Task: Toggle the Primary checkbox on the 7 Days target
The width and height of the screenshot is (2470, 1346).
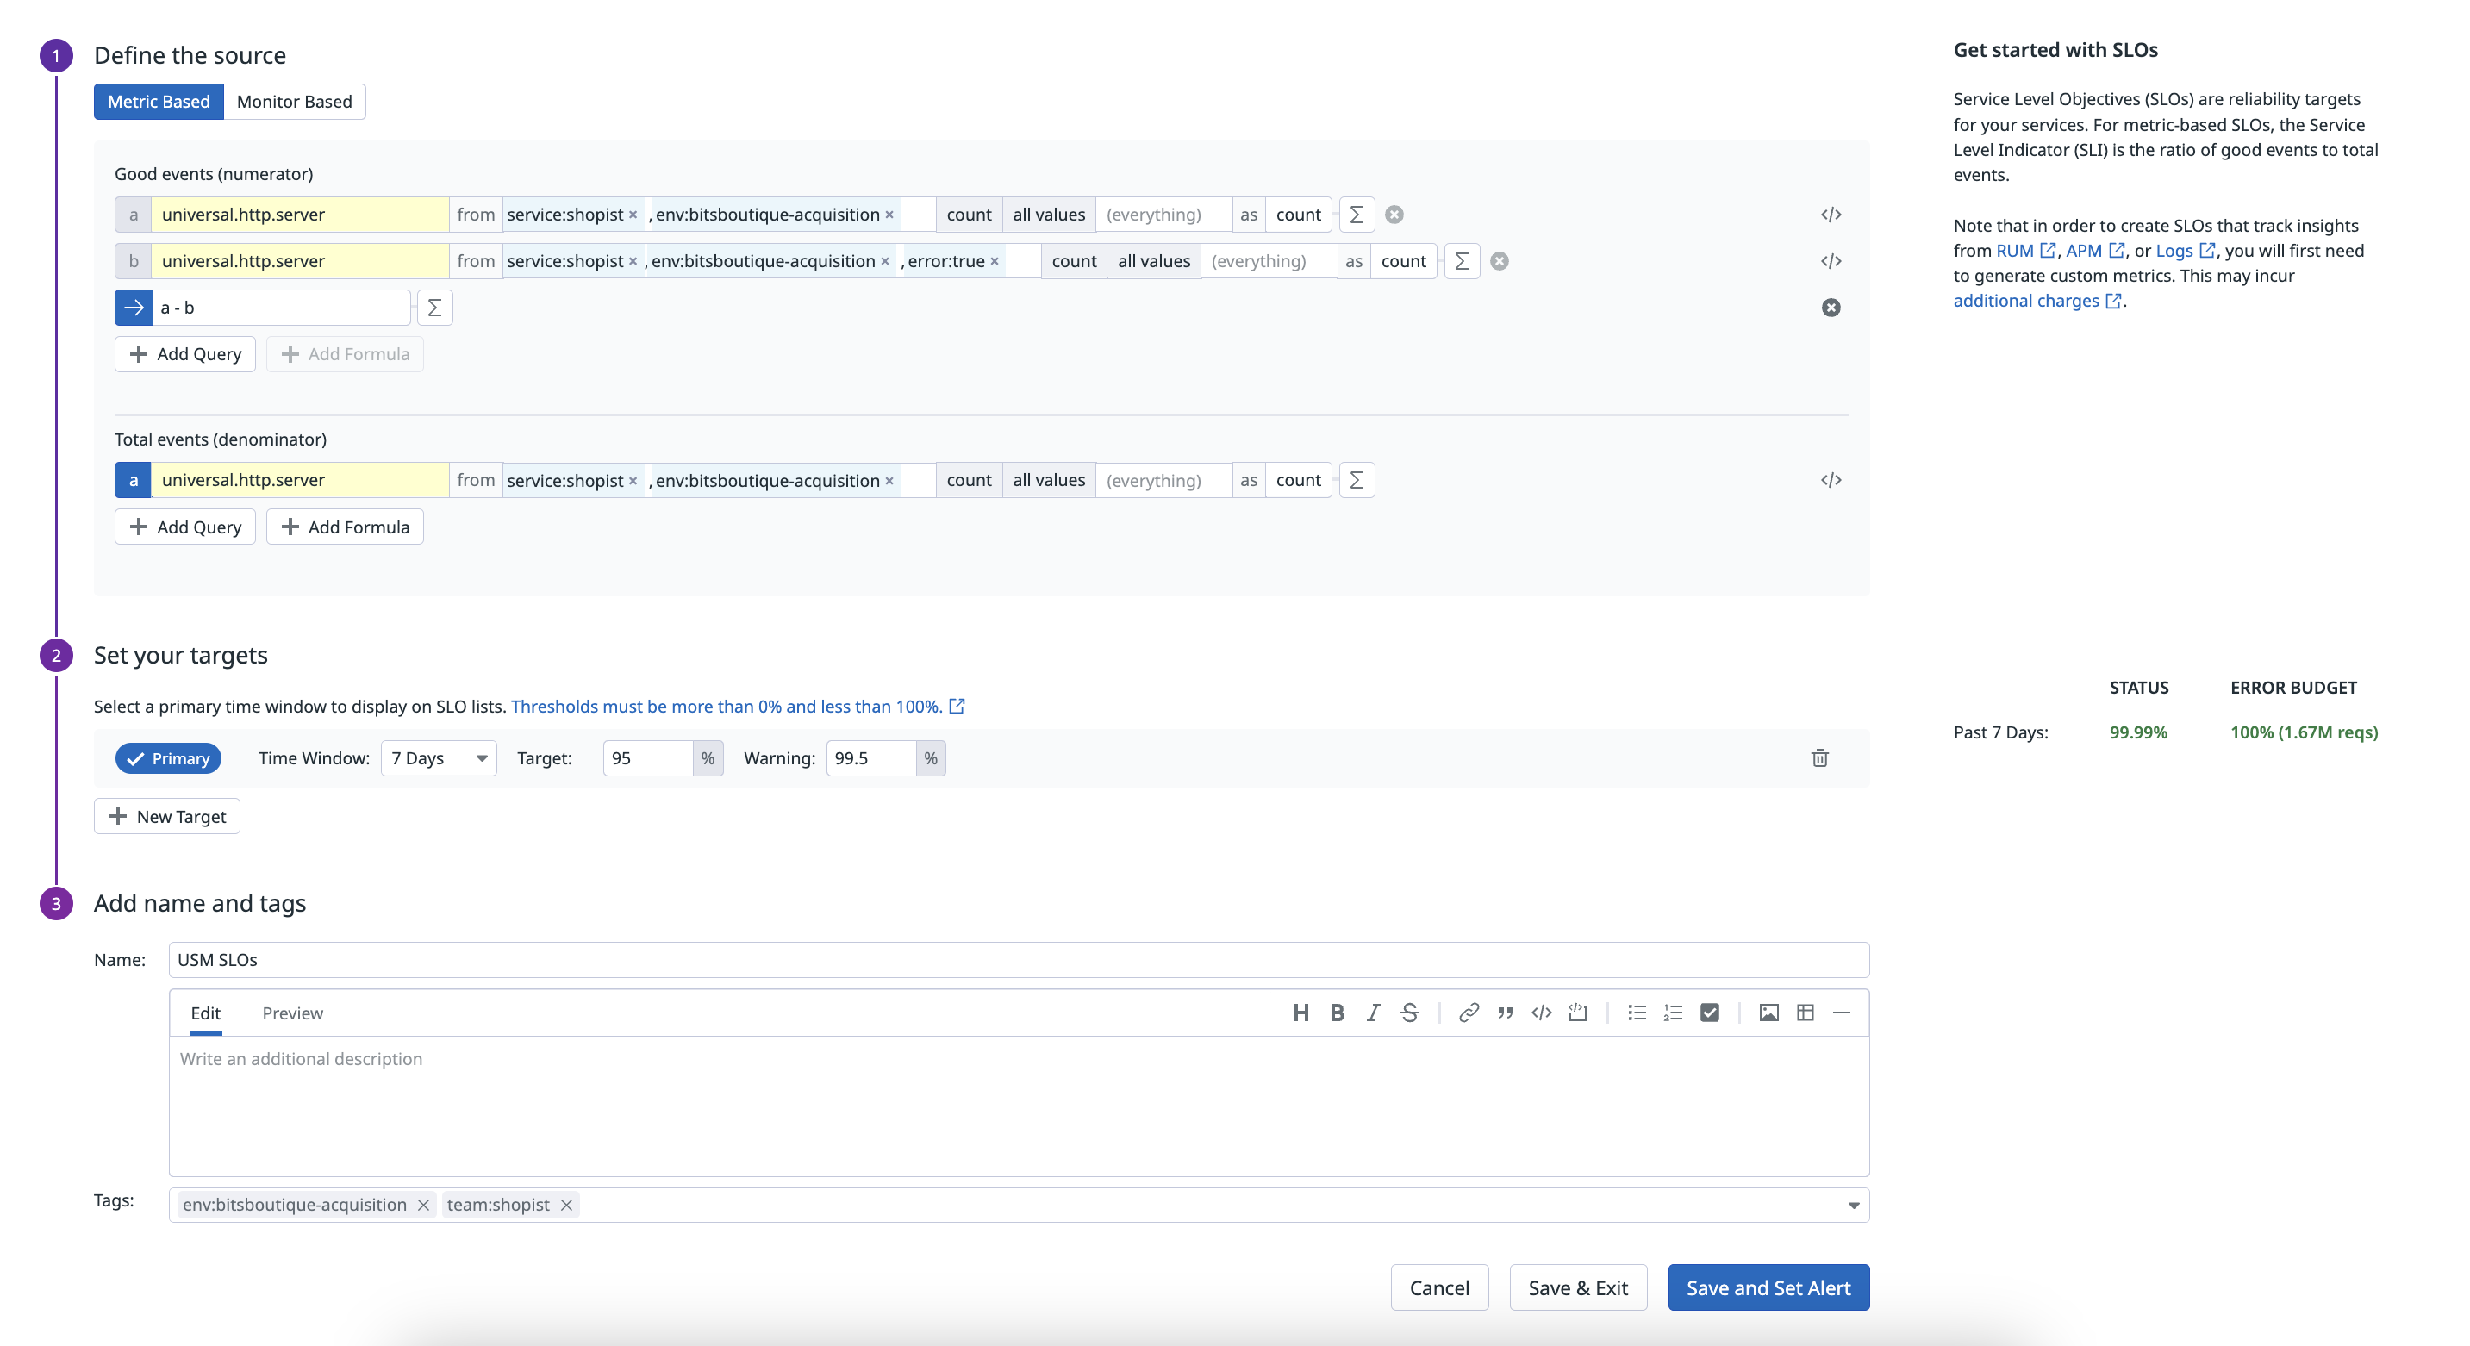Action: (168, 757)
